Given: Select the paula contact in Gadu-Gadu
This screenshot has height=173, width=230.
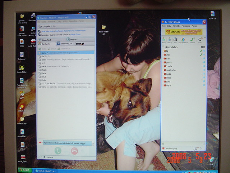Looking at the screenshot, I should [184, 74].
